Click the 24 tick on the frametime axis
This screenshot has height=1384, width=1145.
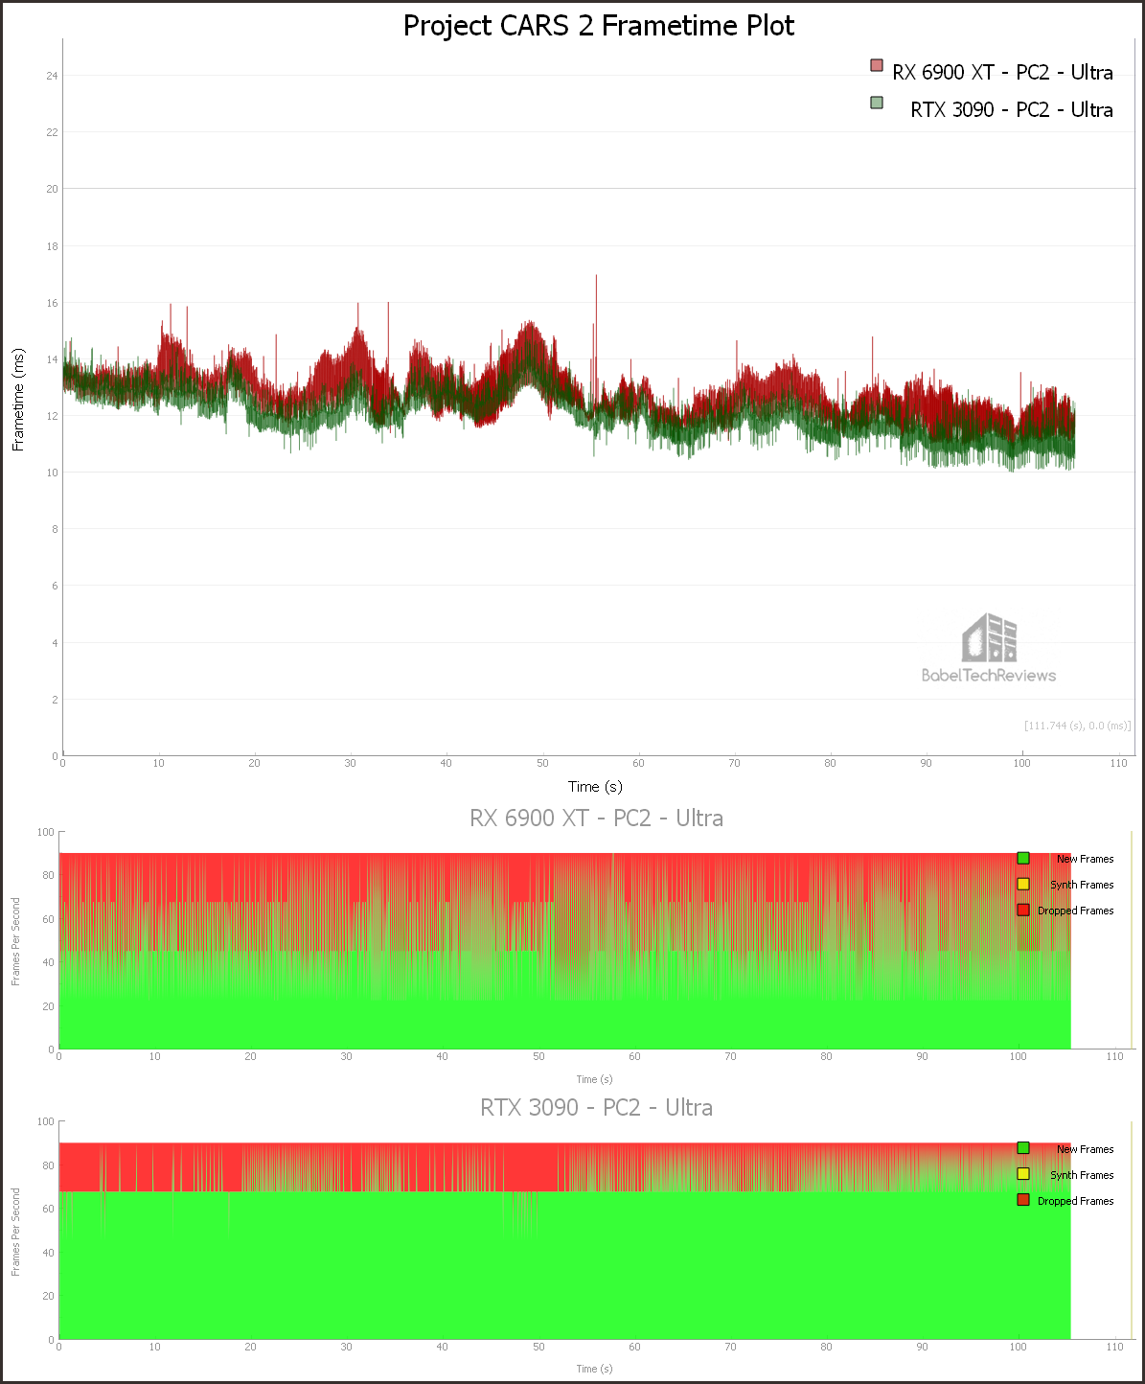coord(53,76)
